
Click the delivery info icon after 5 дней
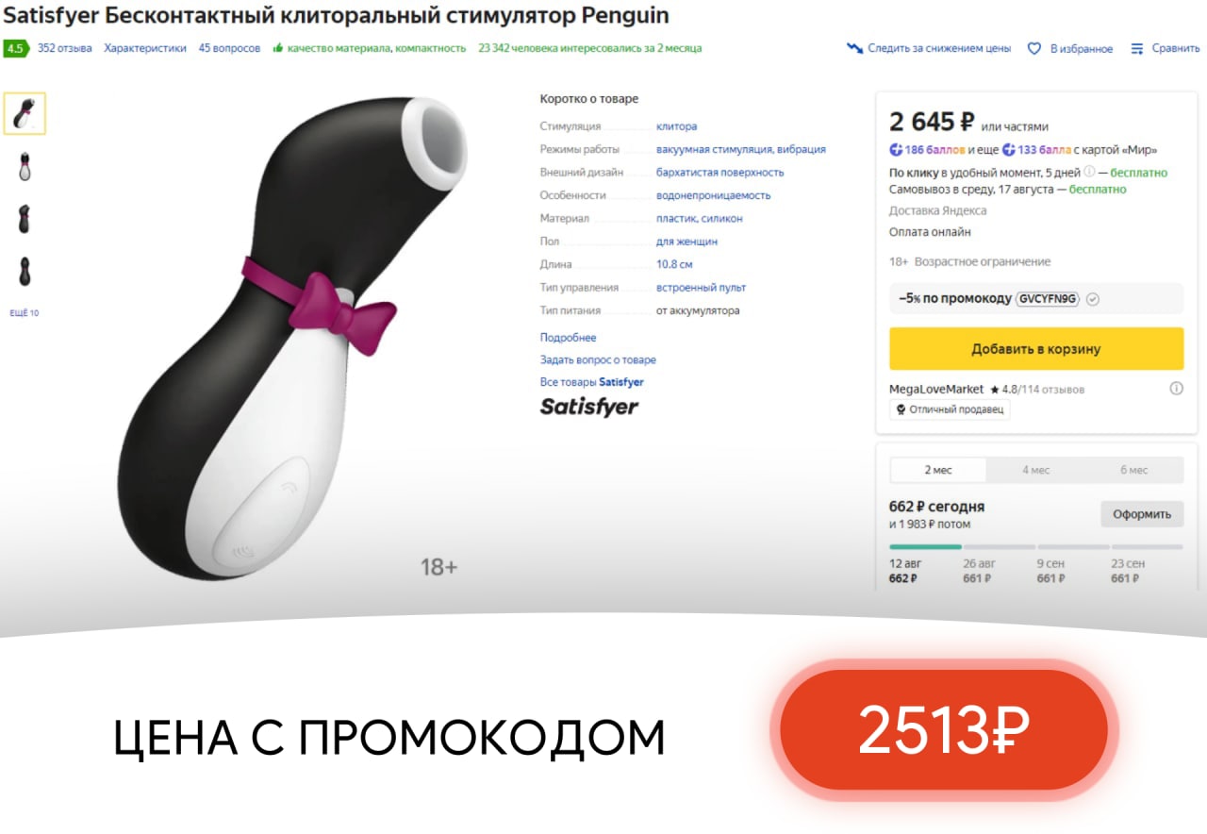pyautogui.click(x=1089, y=173)
